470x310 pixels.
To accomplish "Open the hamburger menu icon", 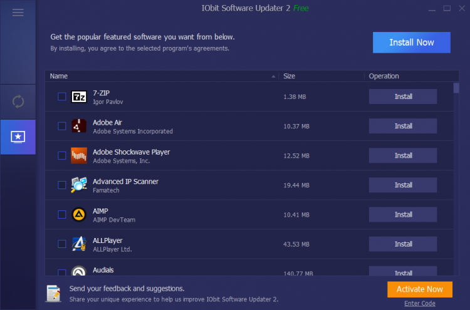I will 18,13.
